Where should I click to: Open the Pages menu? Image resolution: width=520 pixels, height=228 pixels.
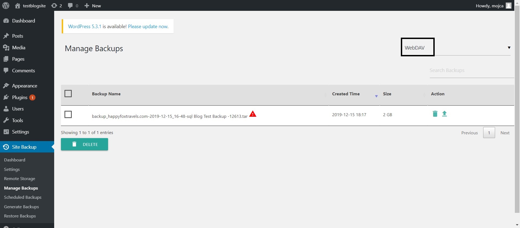[x=27, y=59]
